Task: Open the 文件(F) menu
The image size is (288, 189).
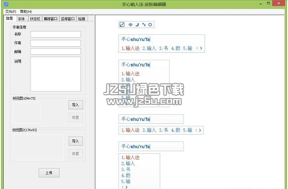Action: point(10,11)
